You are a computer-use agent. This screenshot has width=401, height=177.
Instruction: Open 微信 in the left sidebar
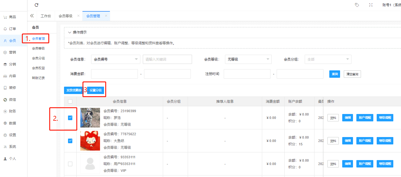[x=12, y=100]
